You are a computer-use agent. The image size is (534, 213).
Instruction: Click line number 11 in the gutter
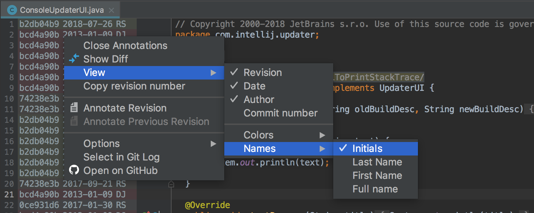point(9,109)
